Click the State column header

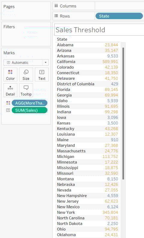coord(62,39)
